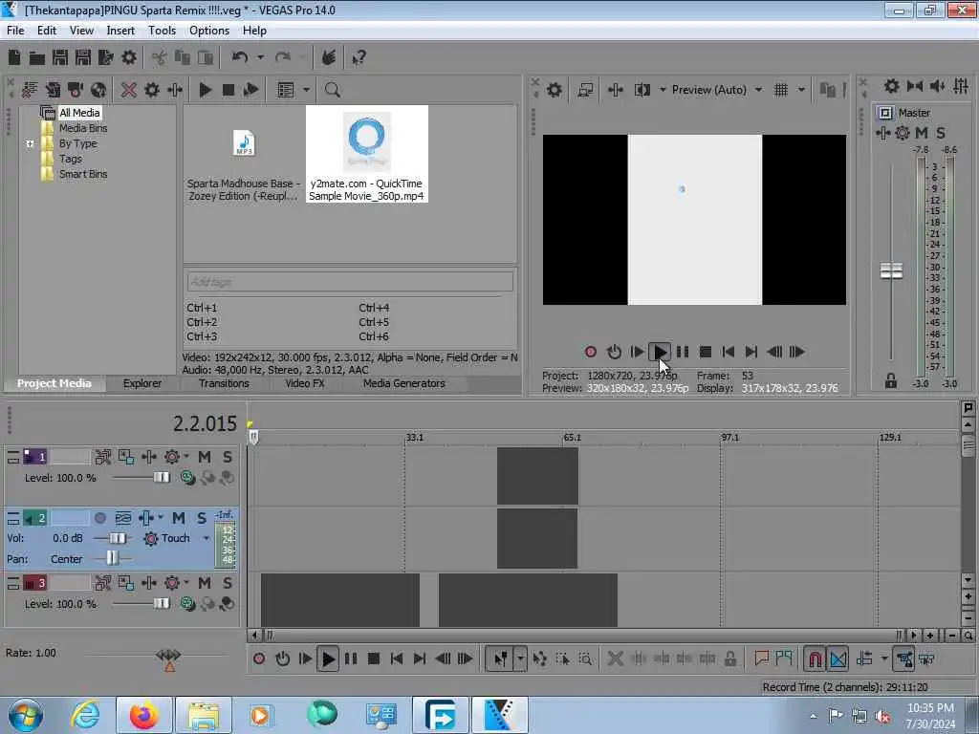The image size is (979, 734).
Task: Lock the Master fader channels
Action: tap(891, 380)
